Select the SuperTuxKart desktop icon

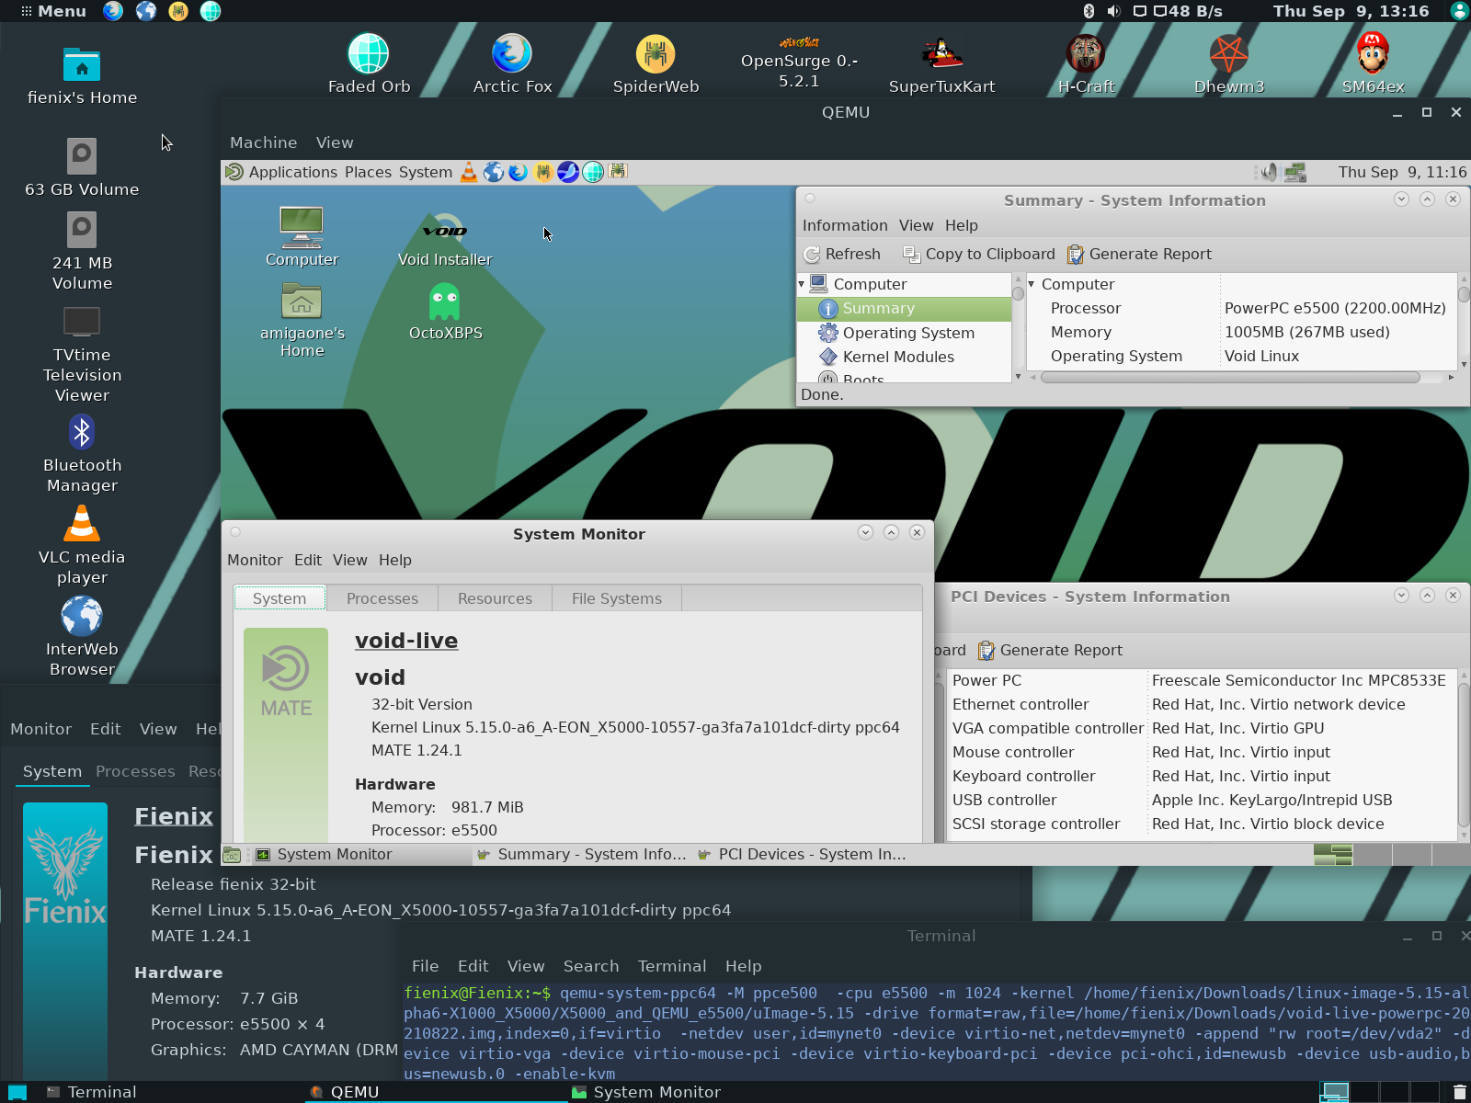(x=941, y=64)
